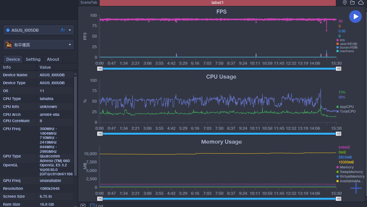This screenshot has height=207, width=367.
Task: Toggle the InterFrame legend series
Action: [345, 51]
